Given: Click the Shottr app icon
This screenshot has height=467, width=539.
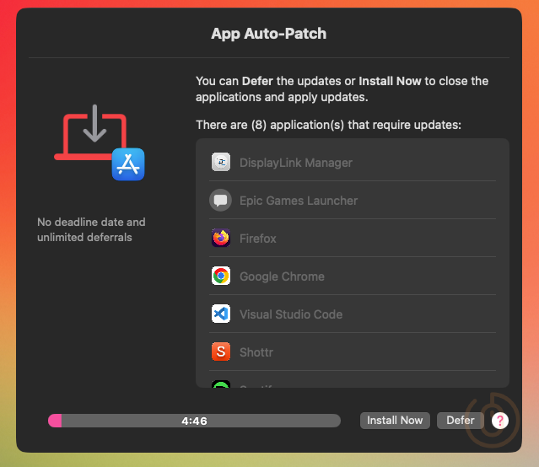Looking at the screenshot, I should click(x=221, y=352).
